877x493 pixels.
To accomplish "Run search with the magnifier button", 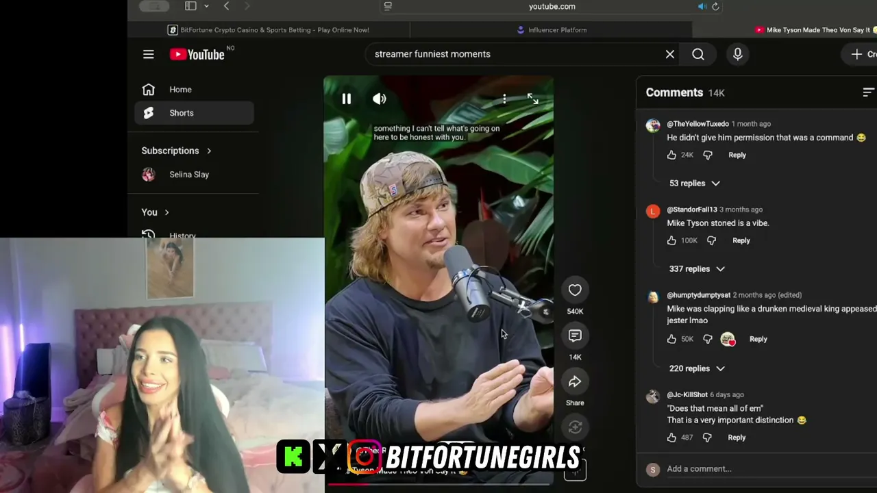I will click(698, 54).
